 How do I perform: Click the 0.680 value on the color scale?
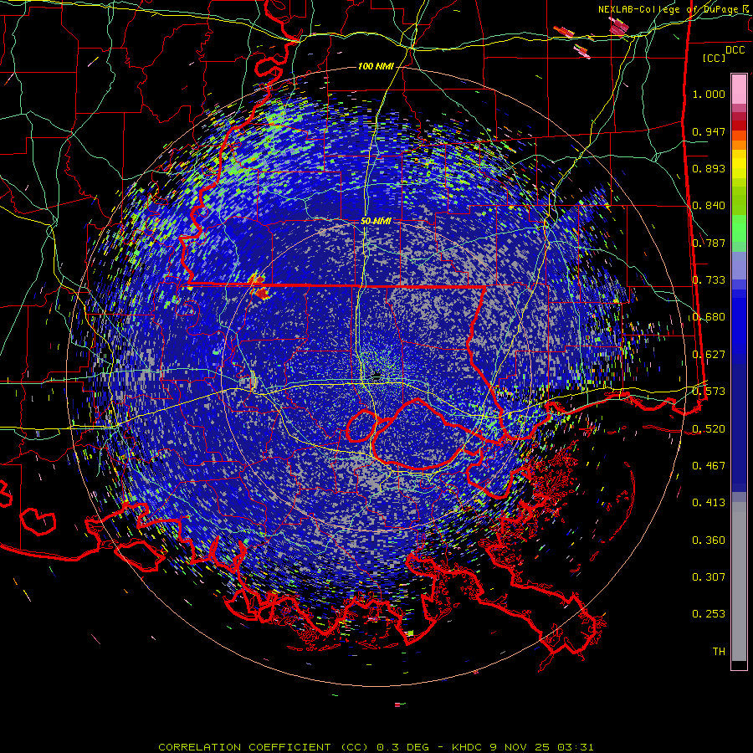709,317
